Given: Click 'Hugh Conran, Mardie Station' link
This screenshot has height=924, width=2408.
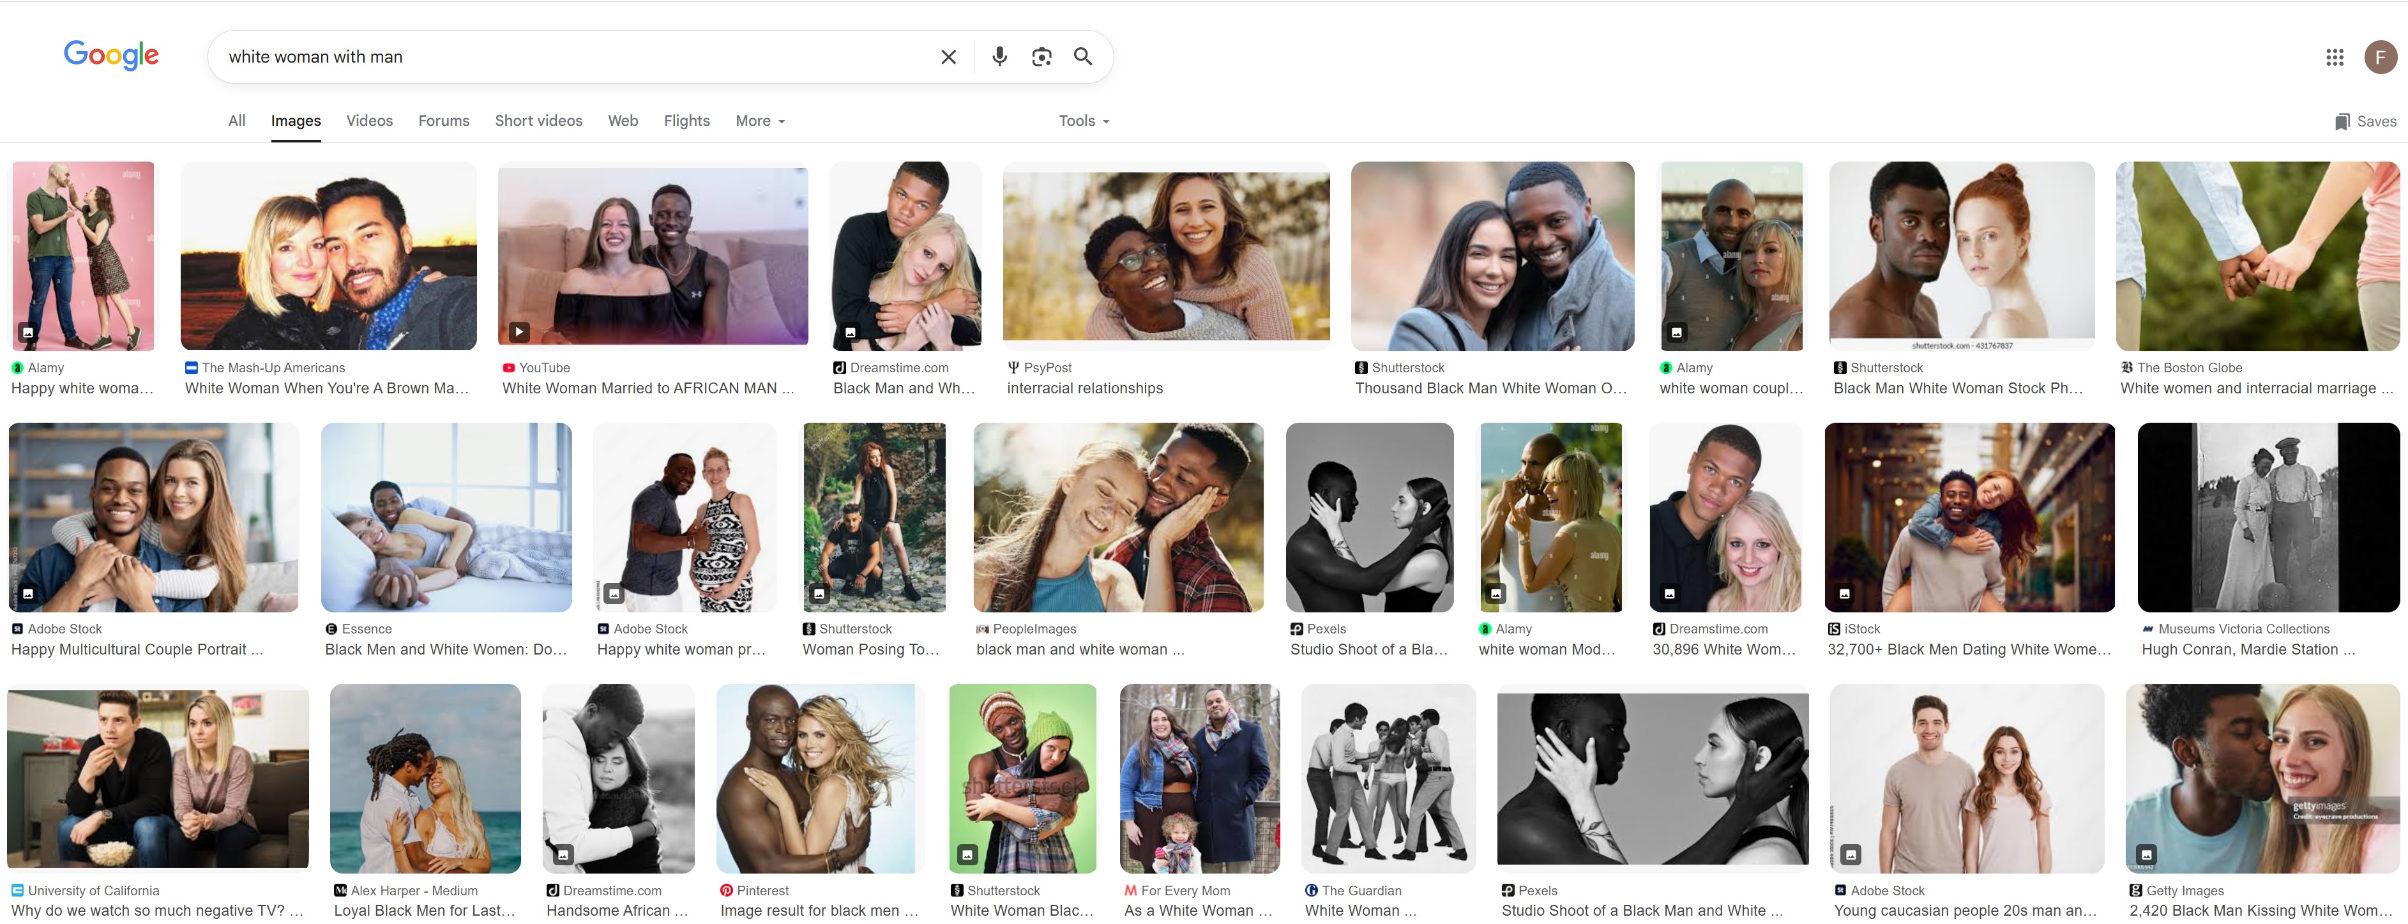Looking at the screenshot, I should point(2248,649).
